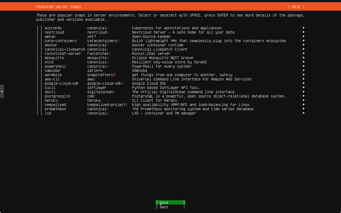Click 'Python based SoftLayer API Tool.' text

(x=166, y=88)
